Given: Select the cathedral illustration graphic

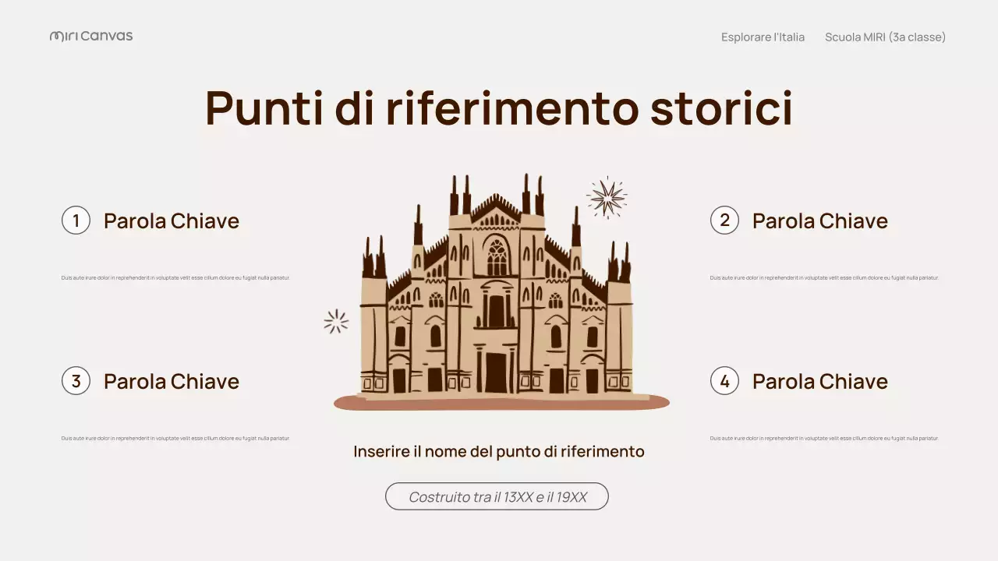Looking at the screenshot, I should pos(499,296).
